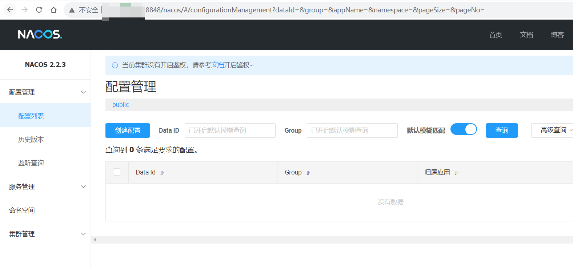Click 博客 in top navigation
The height and width of the screenshot is (269, 573).
coord(557,35)
